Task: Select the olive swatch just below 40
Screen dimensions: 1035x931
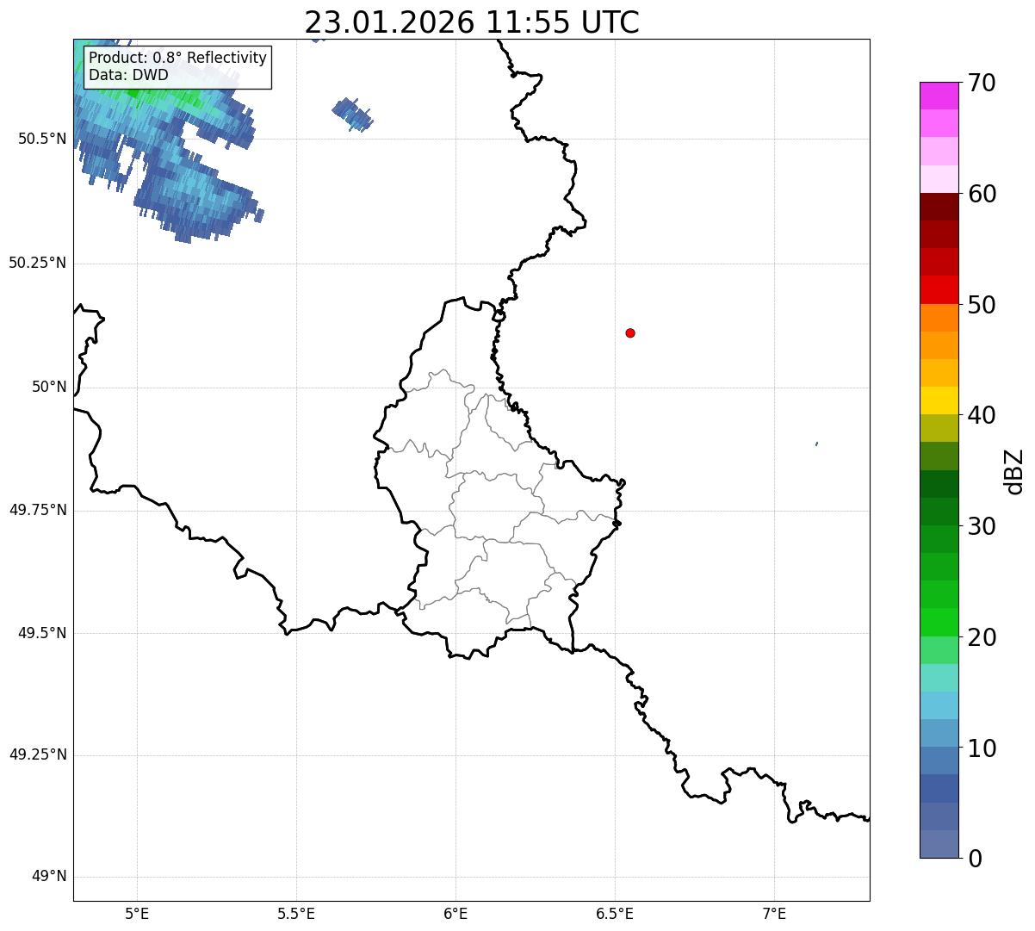Action: [939, 428]
